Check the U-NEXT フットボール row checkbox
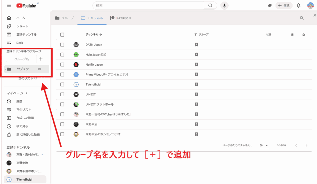The image size is (317, 184). pyautogui.click(x=62, y=104)
